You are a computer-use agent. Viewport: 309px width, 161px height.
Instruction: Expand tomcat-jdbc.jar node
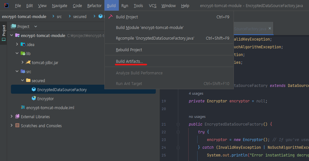(22, 62)
